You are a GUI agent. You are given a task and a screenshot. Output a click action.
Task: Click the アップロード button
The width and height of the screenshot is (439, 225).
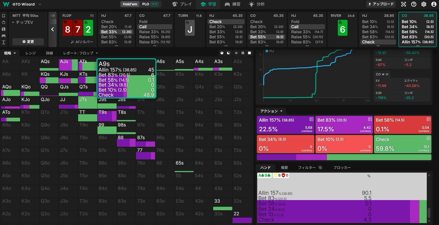pos(381,4)
